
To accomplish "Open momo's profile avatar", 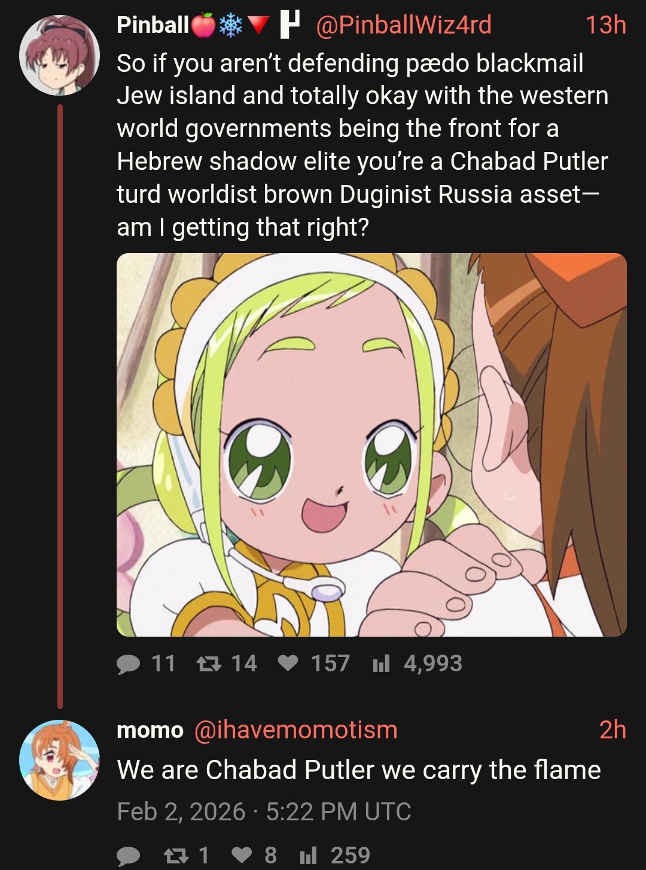I will (x=59, y=760).
